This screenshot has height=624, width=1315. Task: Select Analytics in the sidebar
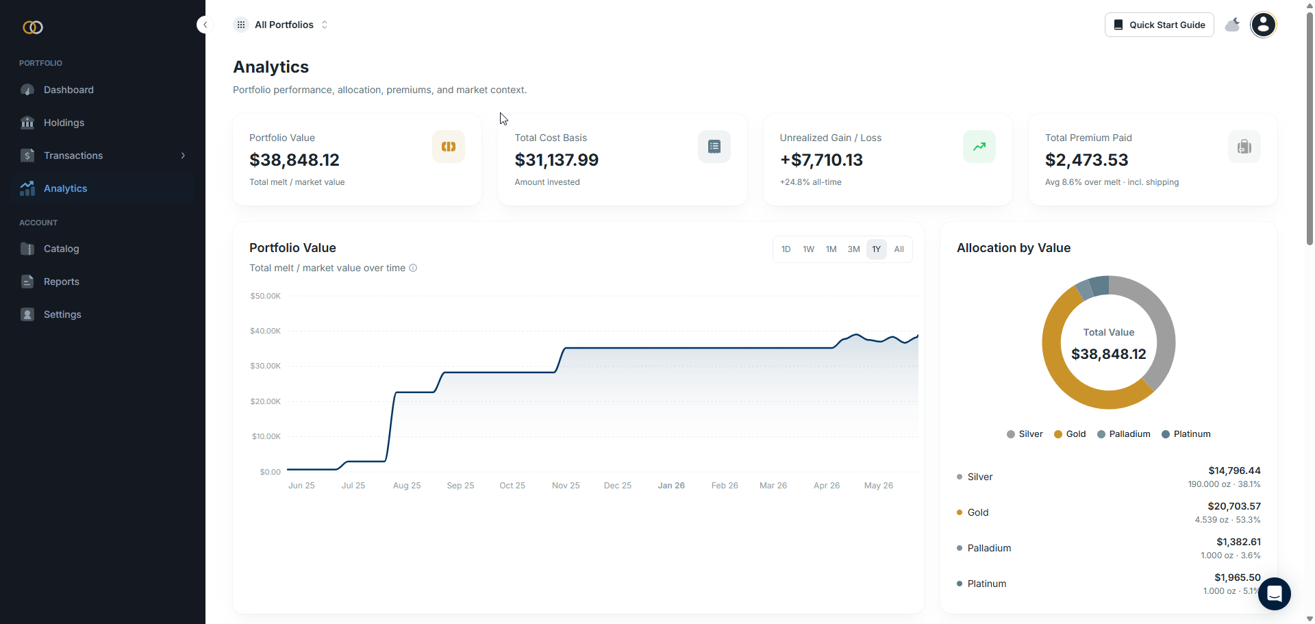(x=103, y=188)
